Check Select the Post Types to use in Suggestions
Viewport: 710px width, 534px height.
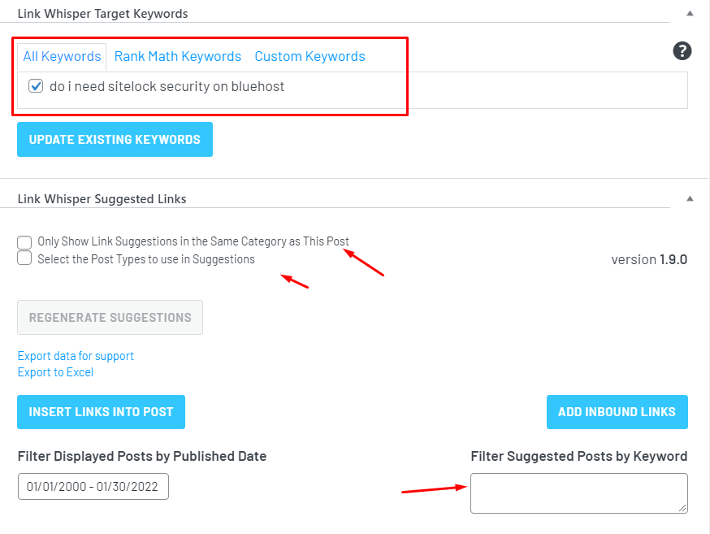24,258
